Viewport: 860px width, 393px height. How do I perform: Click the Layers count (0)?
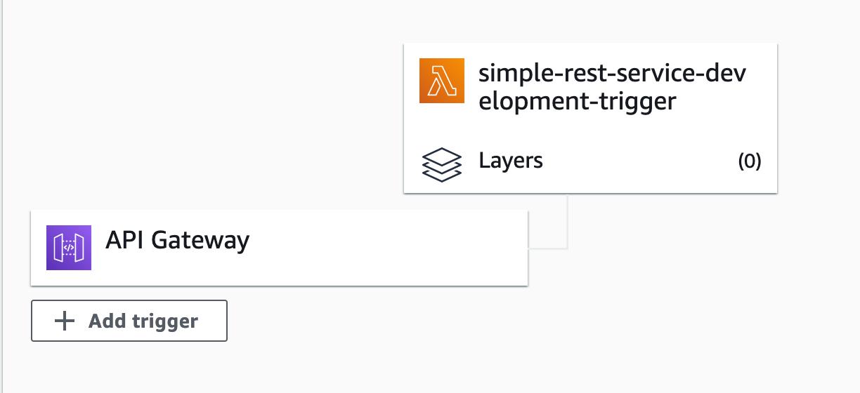750,161
